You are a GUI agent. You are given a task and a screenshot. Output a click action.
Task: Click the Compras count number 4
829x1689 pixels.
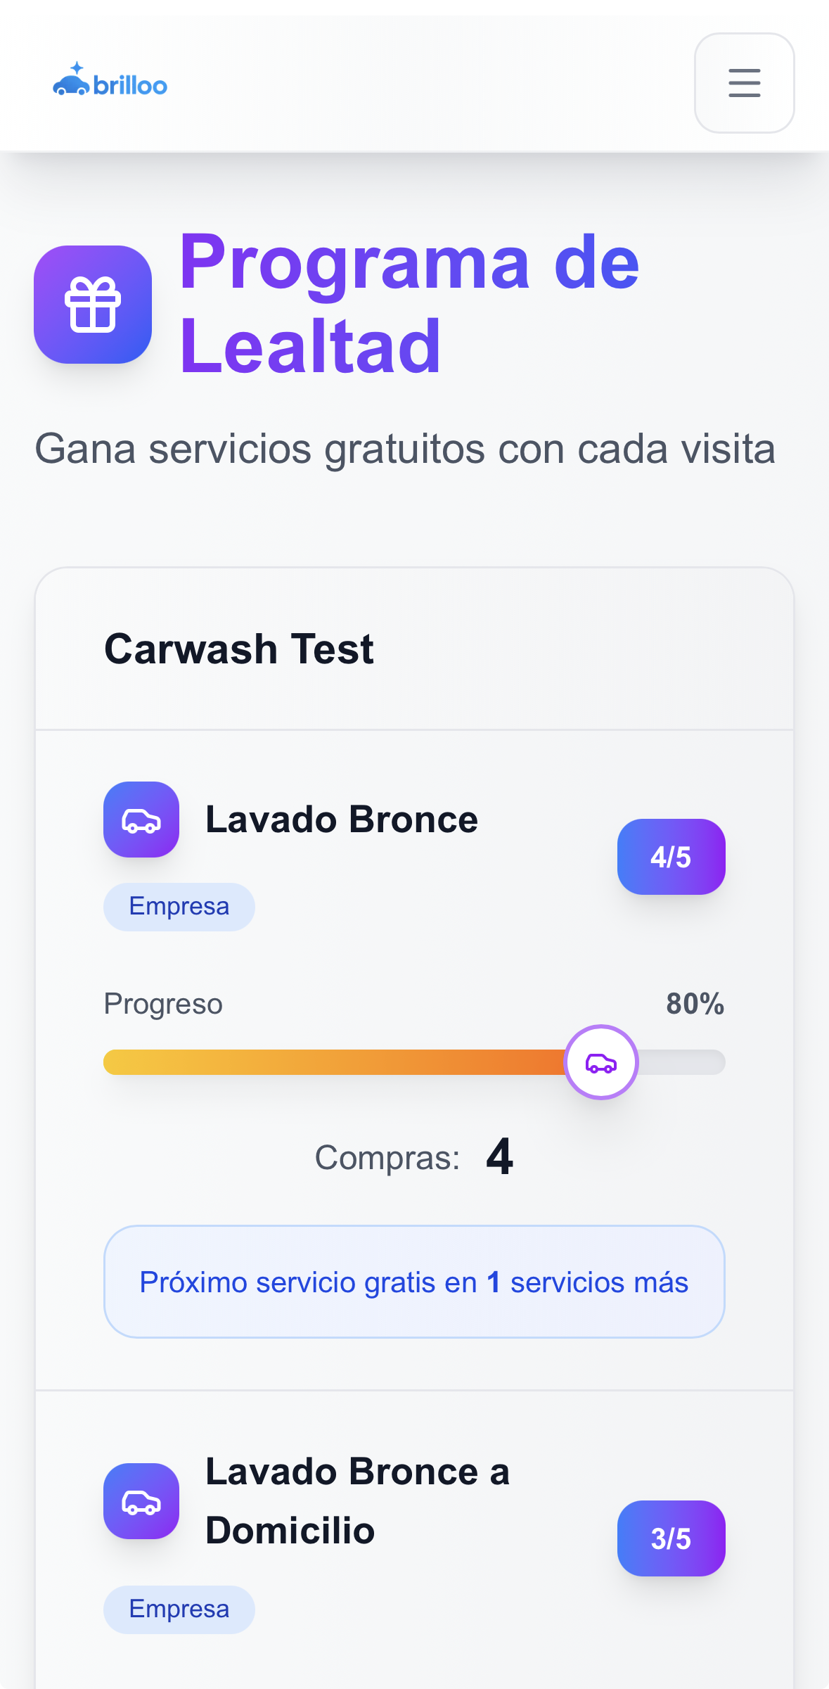click(499, 1157)
